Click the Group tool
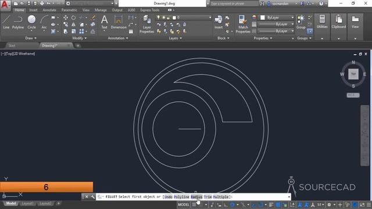The height and width of the screenshot is (209, 372). (301, 22)
